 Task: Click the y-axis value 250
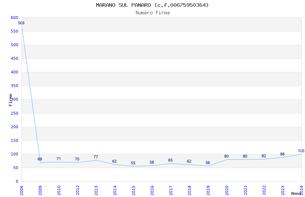coord(15,113)
